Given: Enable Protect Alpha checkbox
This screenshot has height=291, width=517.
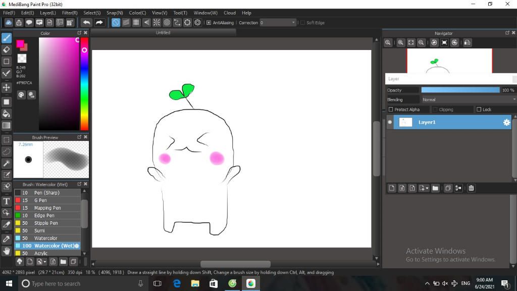Looking at the screenshot, I should 391,110.
